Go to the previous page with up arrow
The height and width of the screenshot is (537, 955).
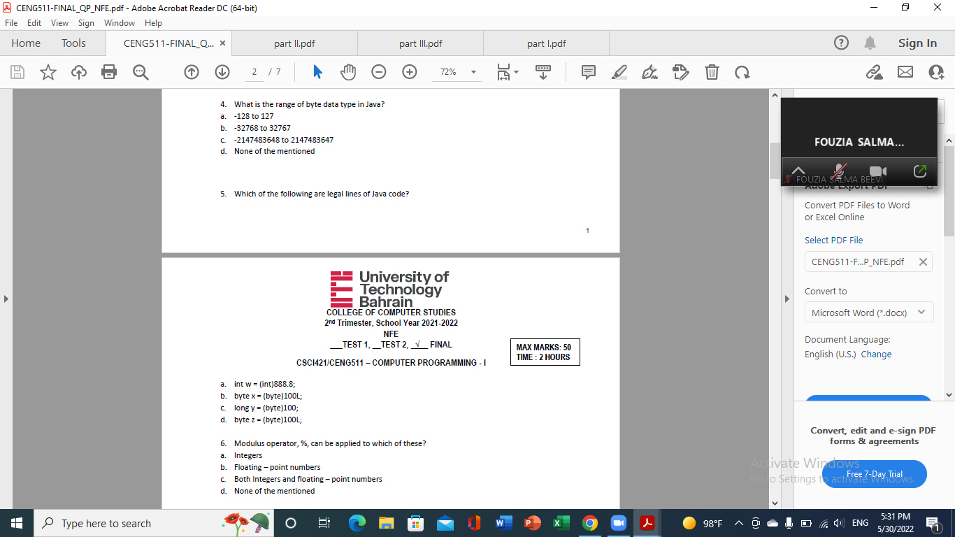tap(191, 72)
